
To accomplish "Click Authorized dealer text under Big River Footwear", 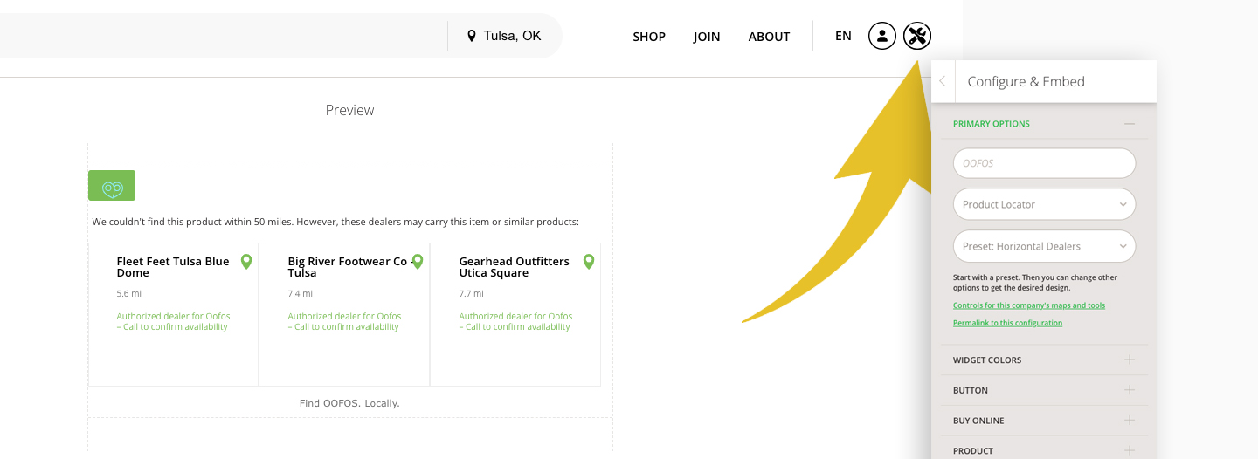I will click(344, 321).
